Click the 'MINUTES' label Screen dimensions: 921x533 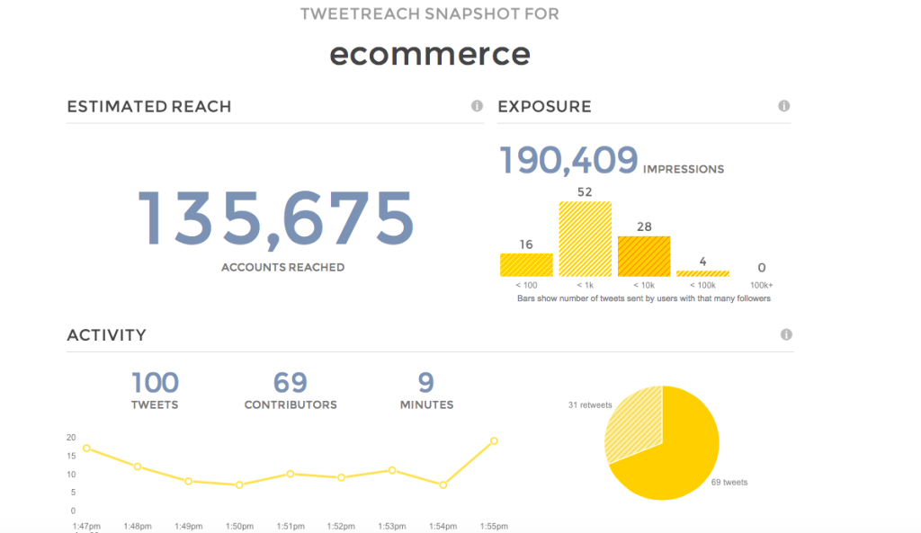point(427,405)
